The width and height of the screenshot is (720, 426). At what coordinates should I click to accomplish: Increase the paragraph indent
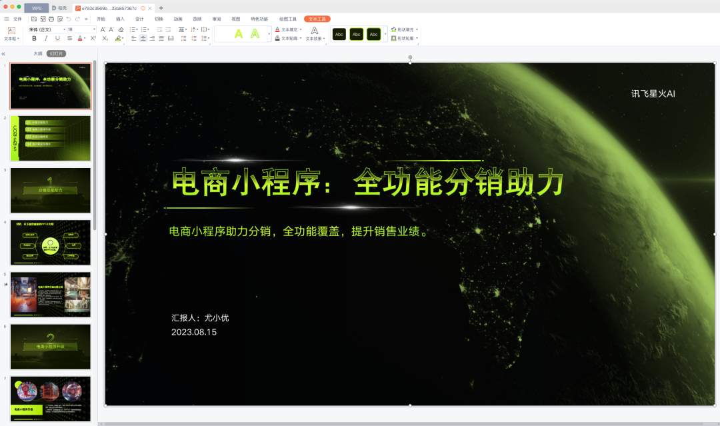168,29
